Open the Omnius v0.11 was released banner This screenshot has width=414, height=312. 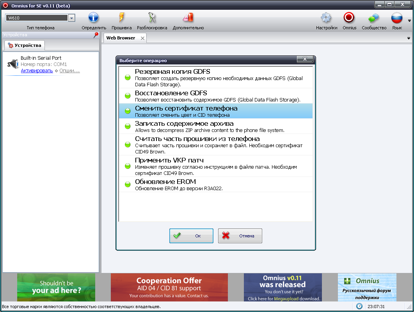(x=283, y=287)
